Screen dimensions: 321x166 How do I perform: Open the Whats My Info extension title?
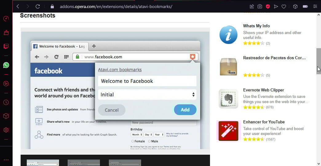(x=256, y=26)
